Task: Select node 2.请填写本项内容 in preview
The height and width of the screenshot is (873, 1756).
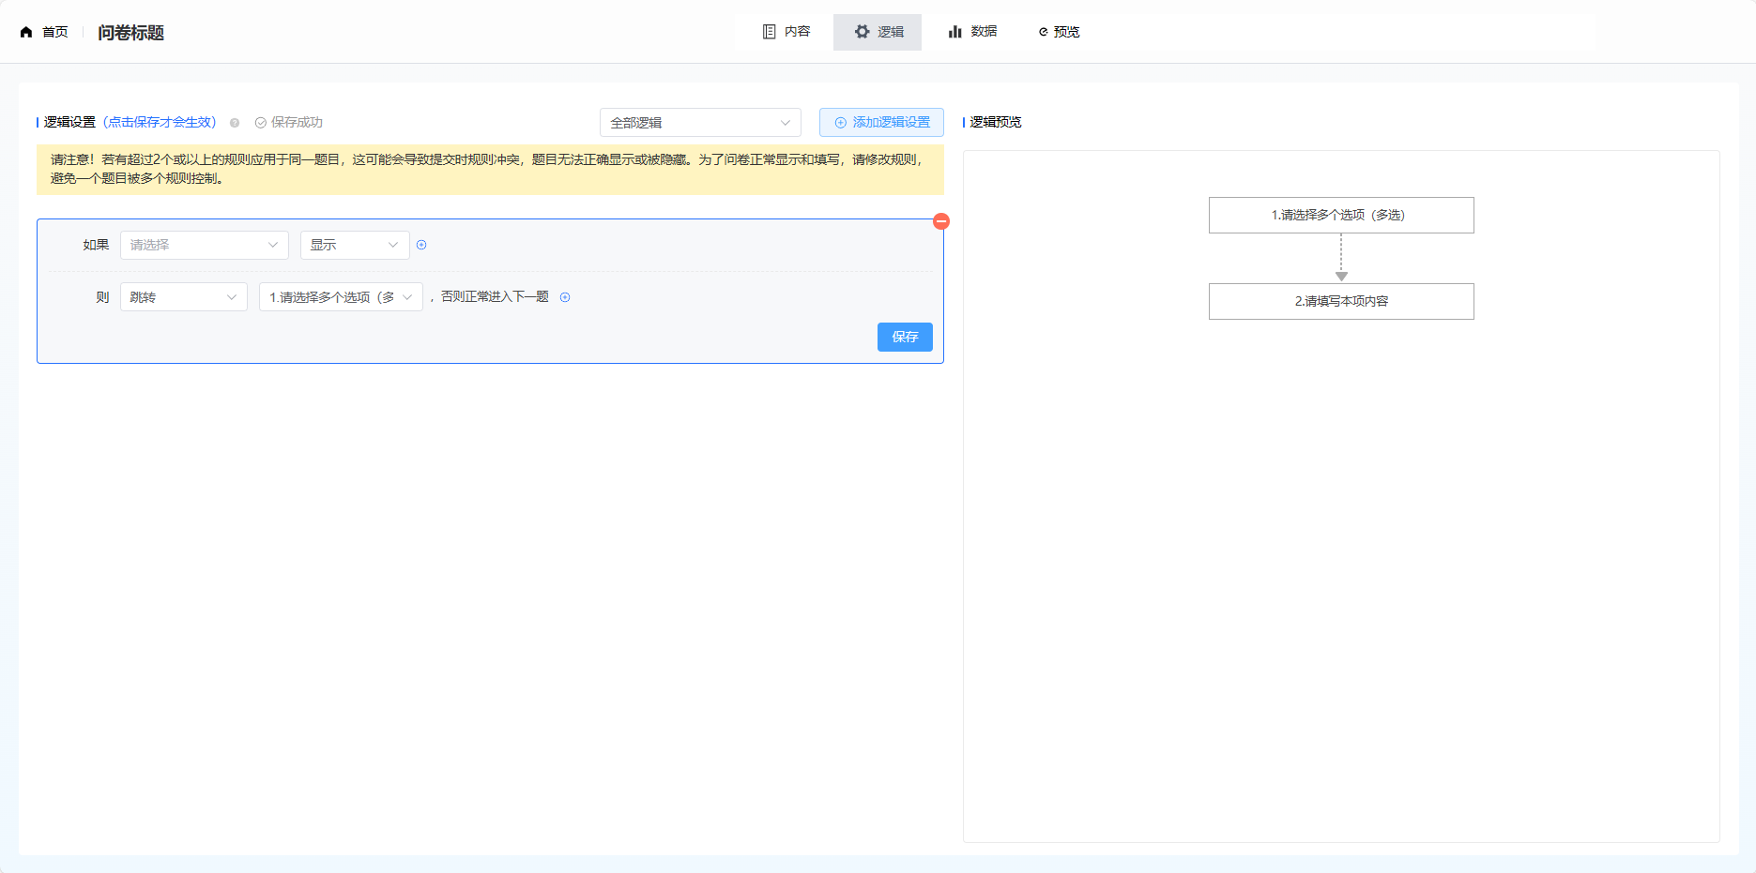Action: tap(1341, 301)
